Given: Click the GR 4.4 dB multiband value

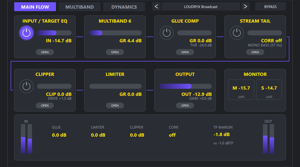Looking at the screenshot, I should coord(130,40).
